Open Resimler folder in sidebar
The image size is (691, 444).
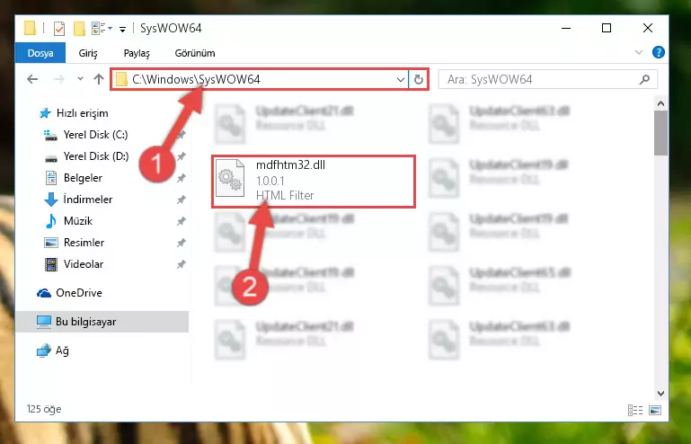point(84,243)
